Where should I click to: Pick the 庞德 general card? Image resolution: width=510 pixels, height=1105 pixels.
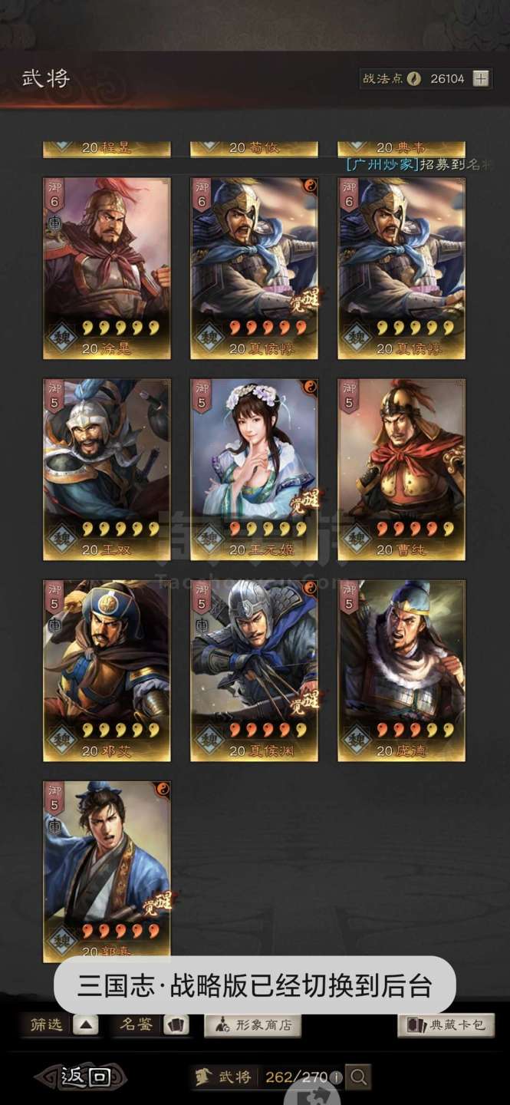click(x=402, y=671)
